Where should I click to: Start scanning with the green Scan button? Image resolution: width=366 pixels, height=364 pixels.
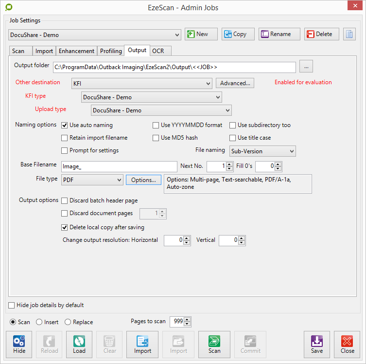click(x=214, y=344)
